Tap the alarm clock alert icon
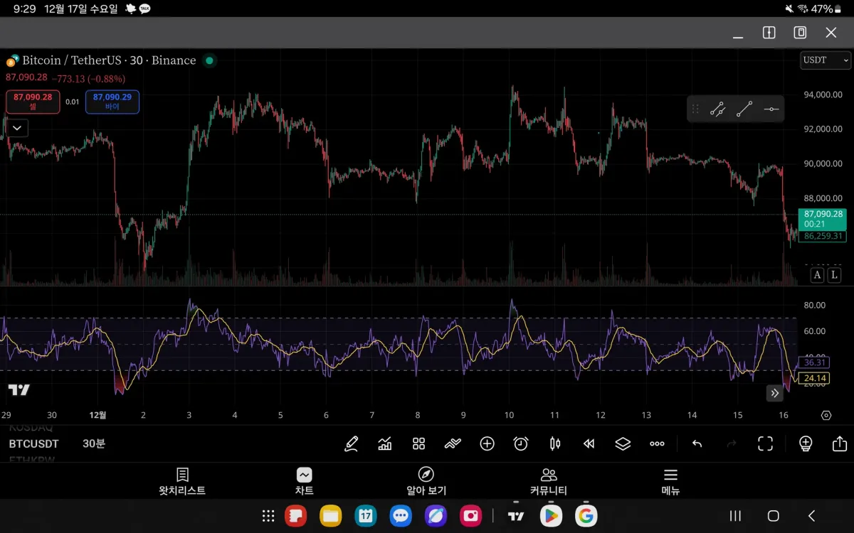 tap(521, 444)
